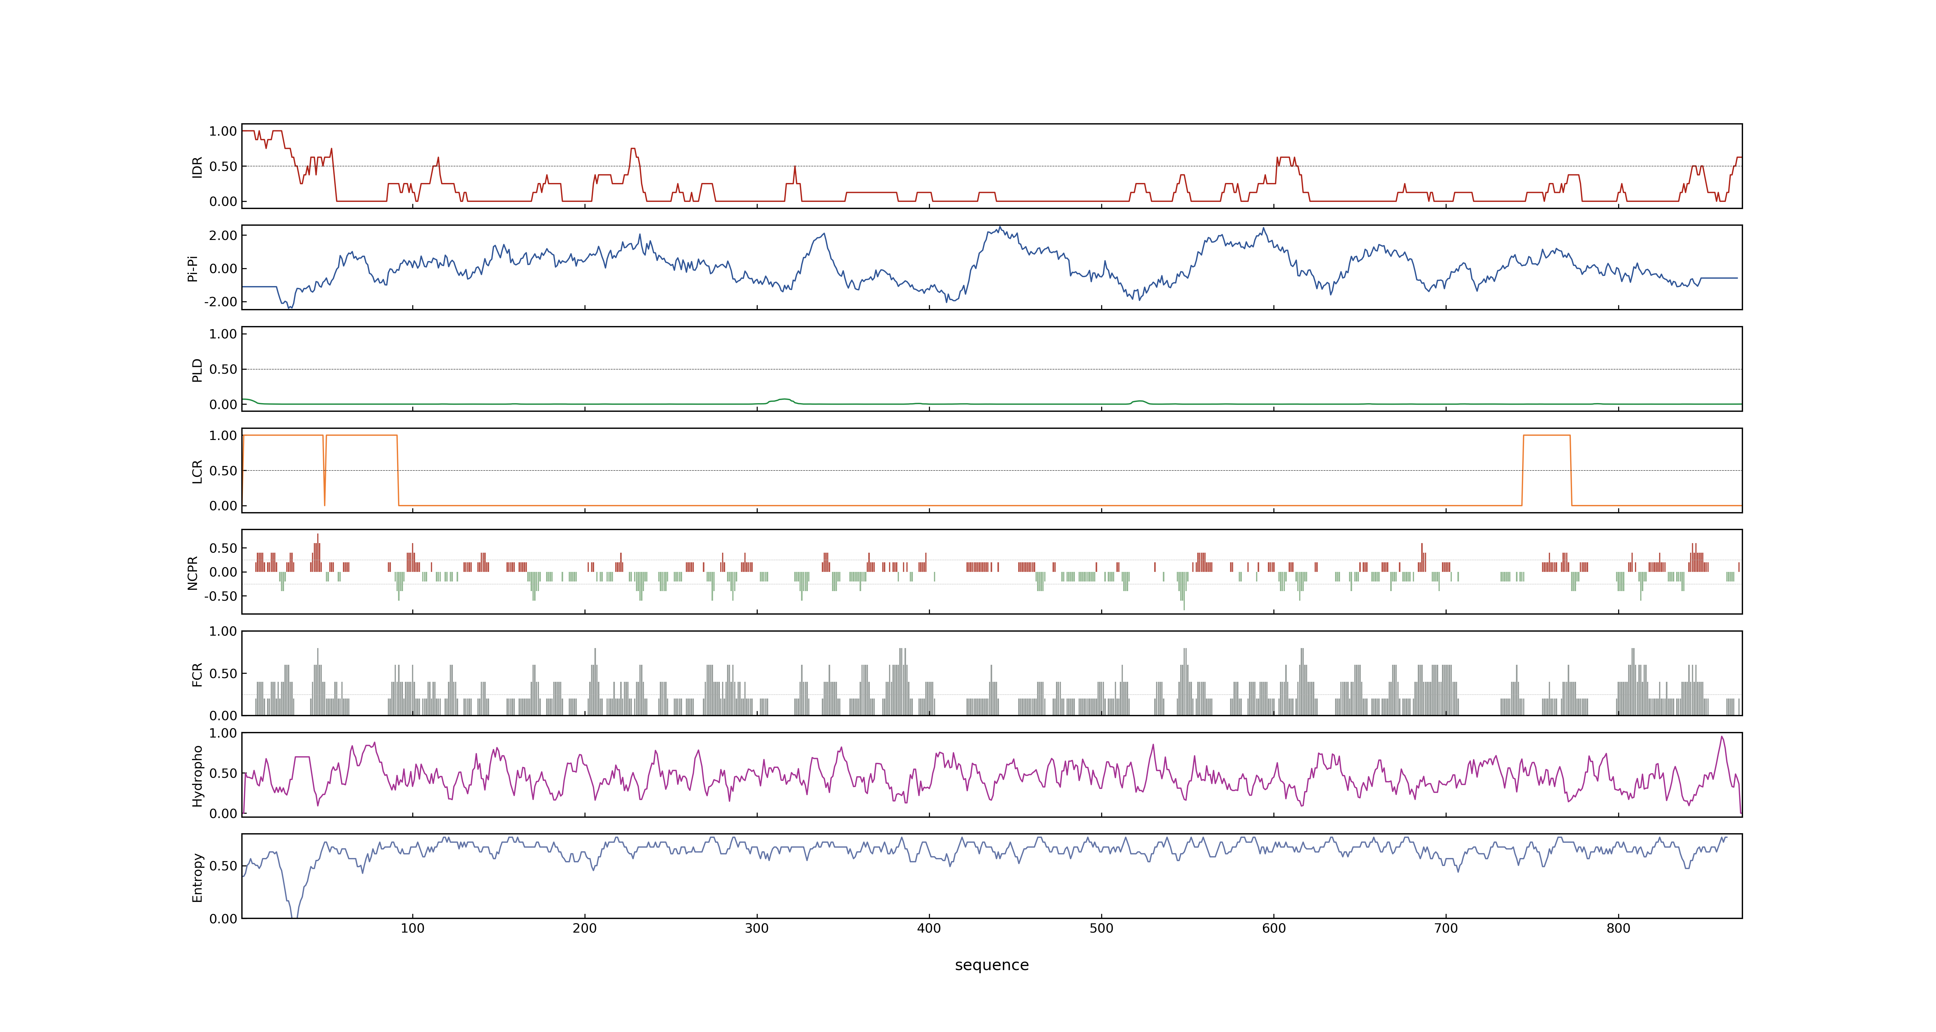Click the PLD y-axis label
The image size is (1936, 1032).
coord(197,369)
